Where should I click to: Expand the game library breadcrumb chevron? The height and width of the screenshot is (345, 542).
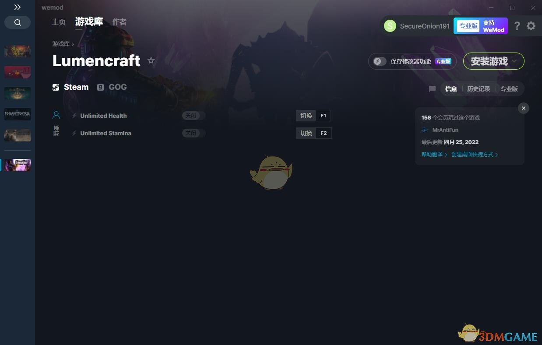[73, 44]
